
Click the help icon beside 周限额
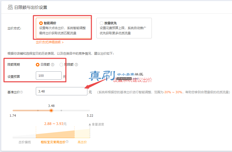click(76, 65)
